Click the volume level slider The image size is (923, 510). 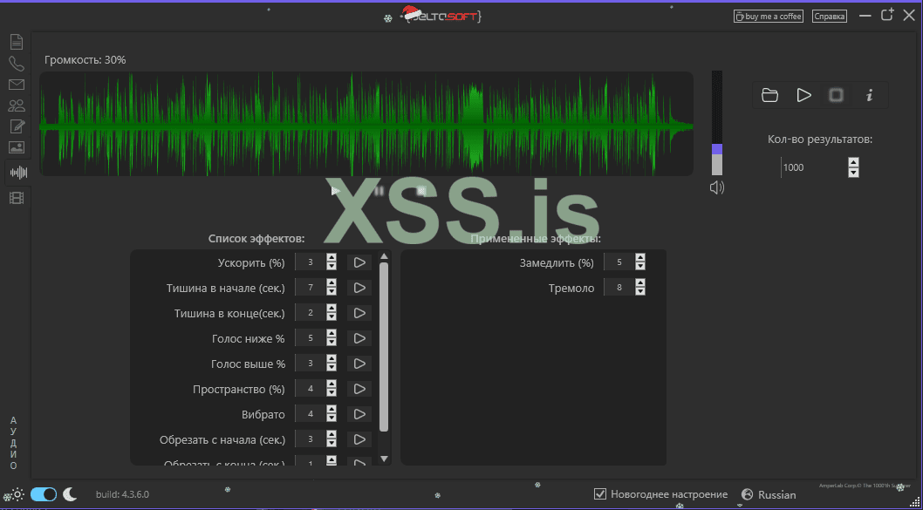[716, 123]
